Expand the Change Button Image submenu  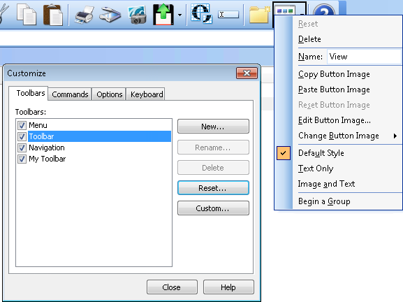click(x=348, y=136)
